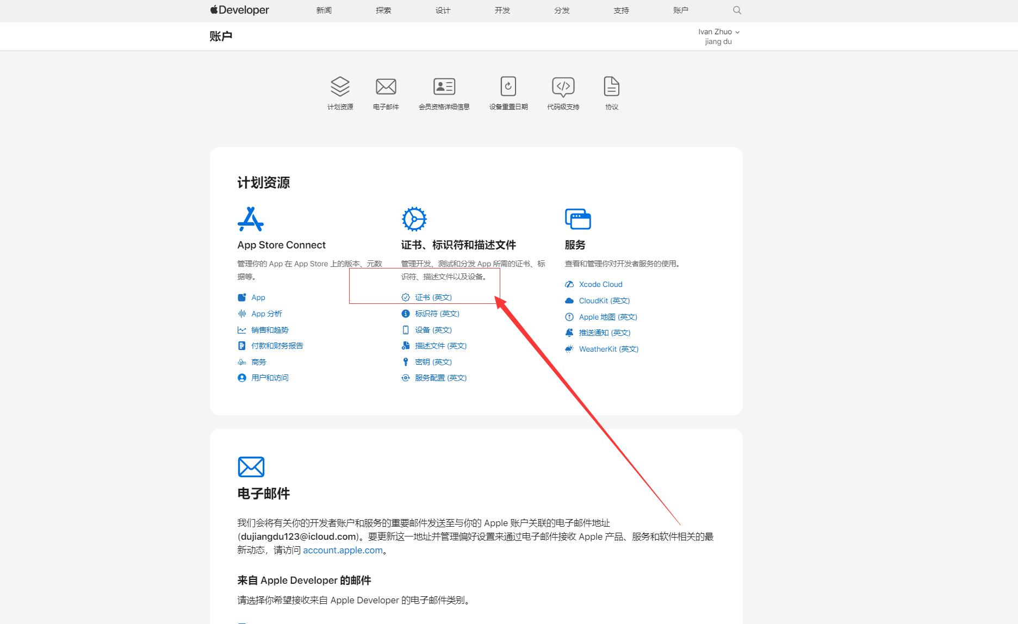Click the App 分析 waveform icon
Image resolution: width=1018 pixels, height=624 pixels.
[x=242, y=314]
